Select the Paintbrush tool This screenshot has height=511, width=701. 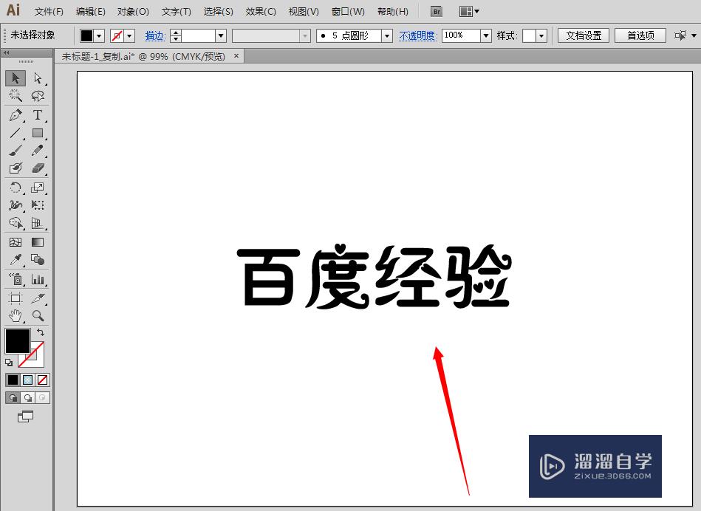tap(16, 150)
